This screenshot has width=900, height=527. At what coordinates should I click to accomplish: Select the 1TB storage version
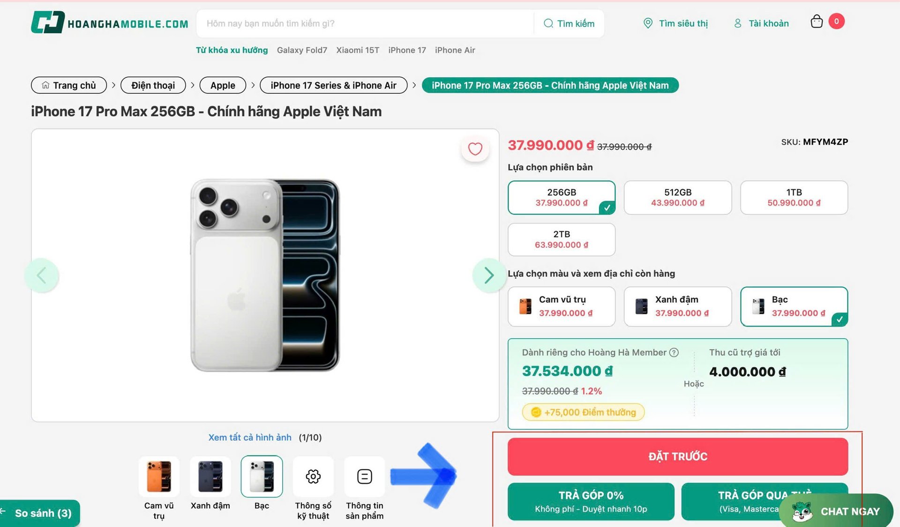pos(794,197)
